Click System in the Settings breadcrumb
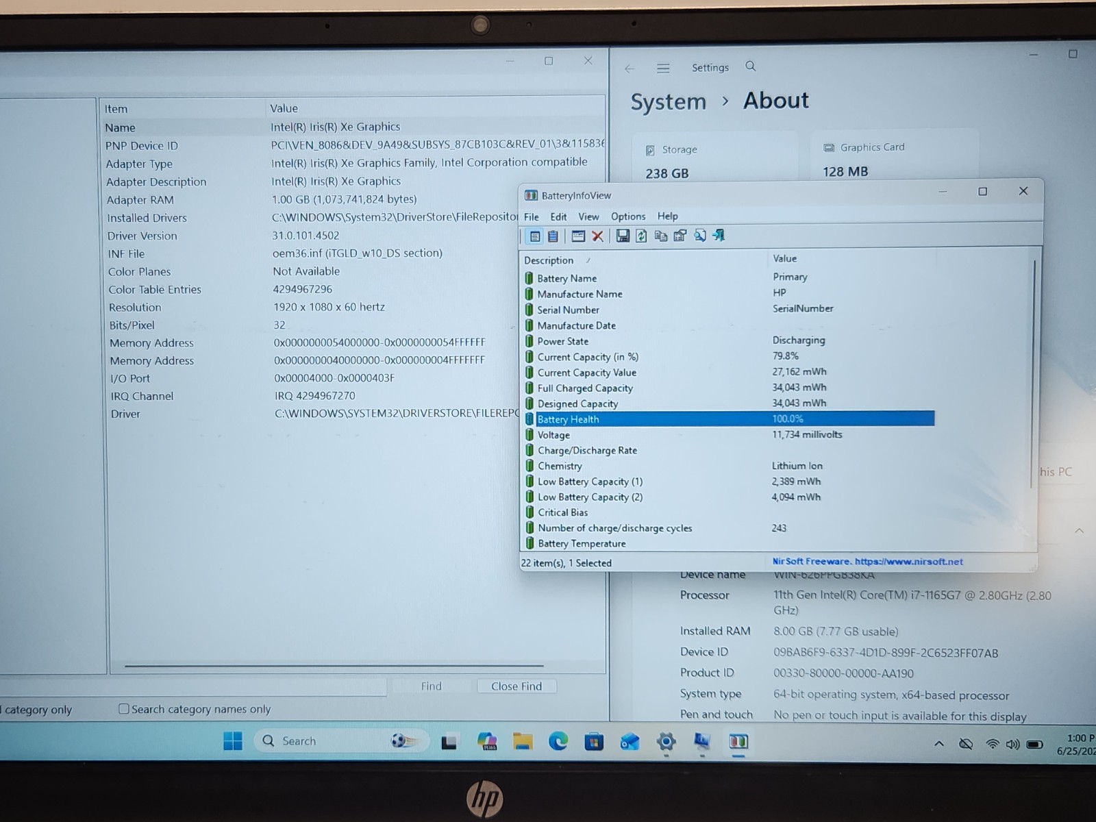The width and height of the screenshot is (1096, 822). (x=668, y=102)
